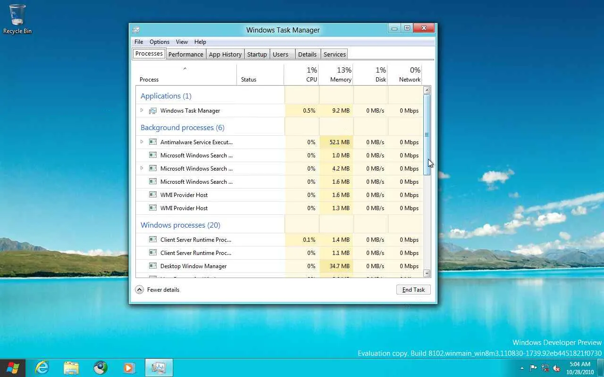Select the "Desktop Window Manager" process name

(x=193, y=266)
